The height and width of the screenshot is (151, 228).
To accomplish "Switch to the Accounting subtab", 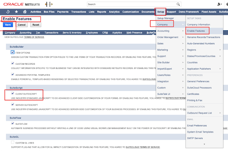I will tap(25, 32).
